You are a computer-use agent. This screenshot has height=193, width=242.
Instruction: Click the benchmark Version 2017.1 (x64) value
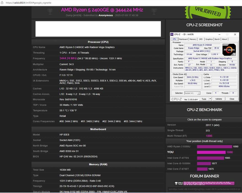[212, 125]
